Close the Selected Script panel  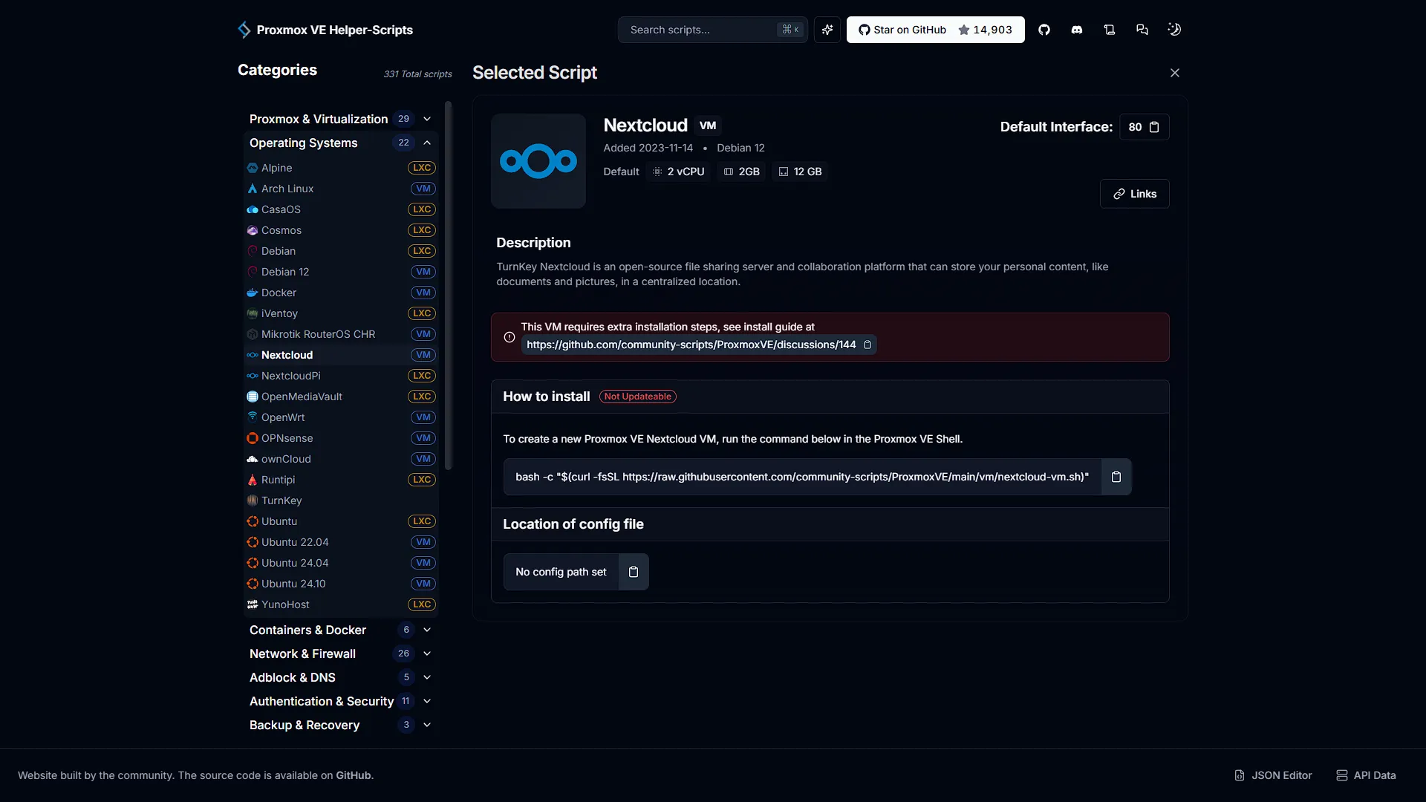1175,73
